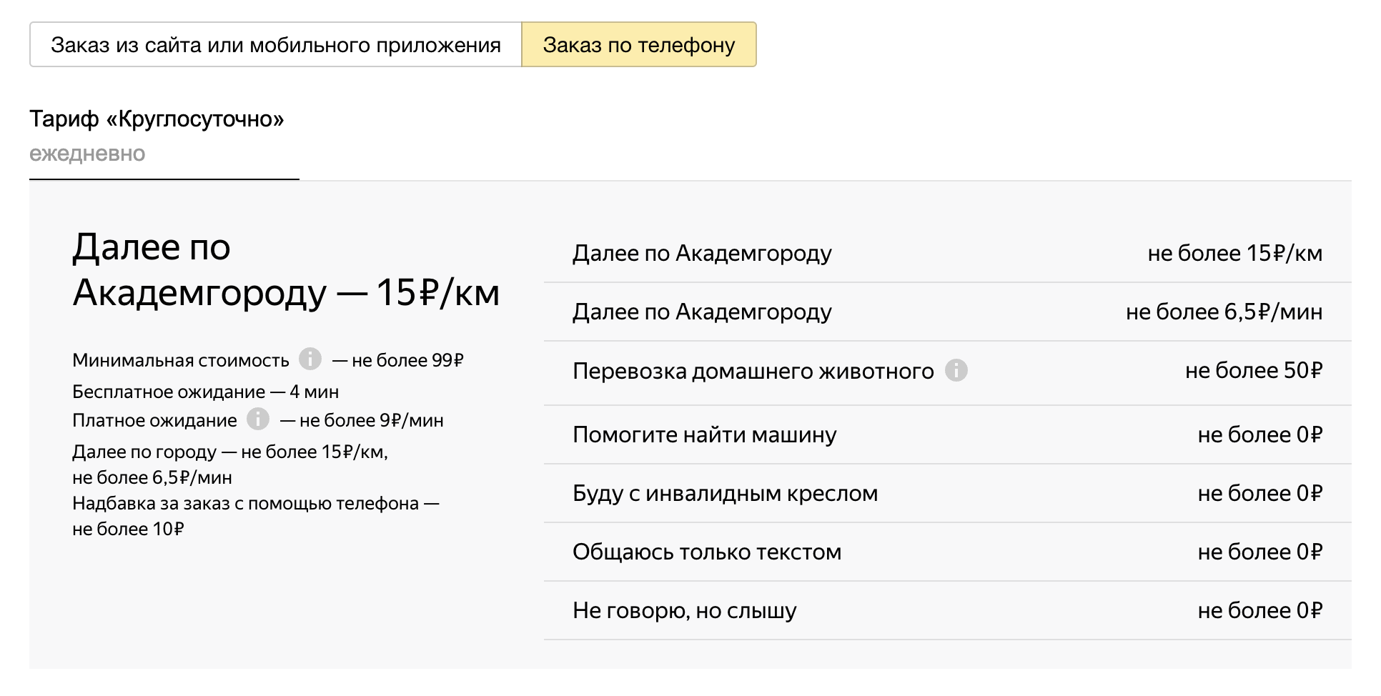Click 'Не говорю, но слышу' row label
1381x696 pixels.
tap(685, 610)
